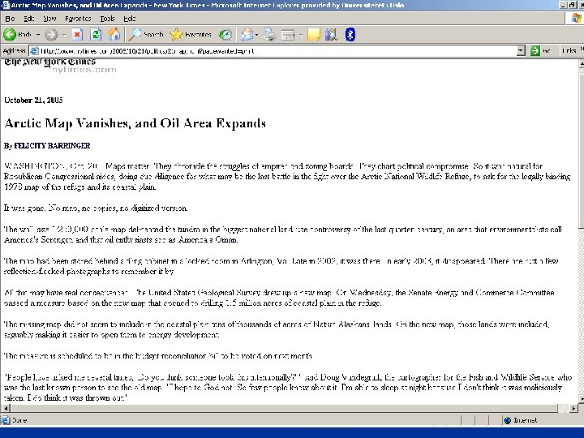Image resolution: width=584 pixels, height=438 pixels.
Task: Click the Stop loading icon
Action: click(x=77, y=35)
